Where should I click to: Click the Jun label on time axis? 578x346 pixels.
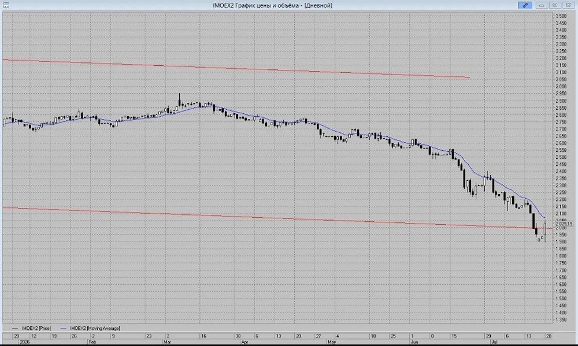click(x=414, y=342)
